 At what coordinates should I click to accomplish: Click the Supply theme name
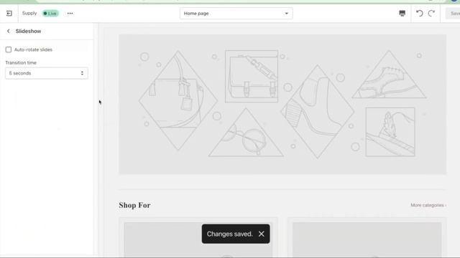(x=29, y=13)
